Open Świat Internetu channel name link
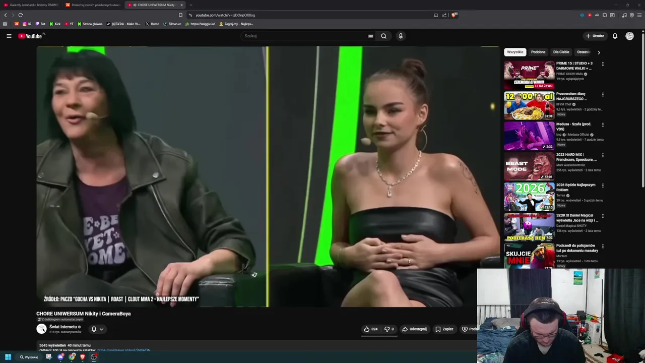645x363 pixels. [62, 327]
